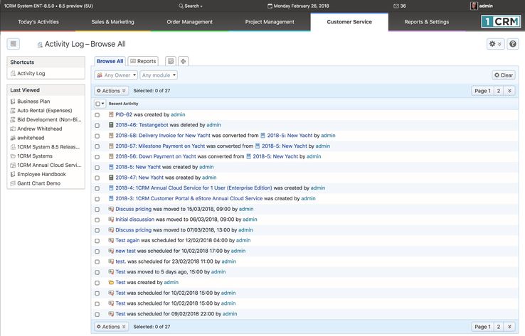Tick the checkbox for 2018-46: Testangebot row
The image size is (525, 336).
point(97,125)
